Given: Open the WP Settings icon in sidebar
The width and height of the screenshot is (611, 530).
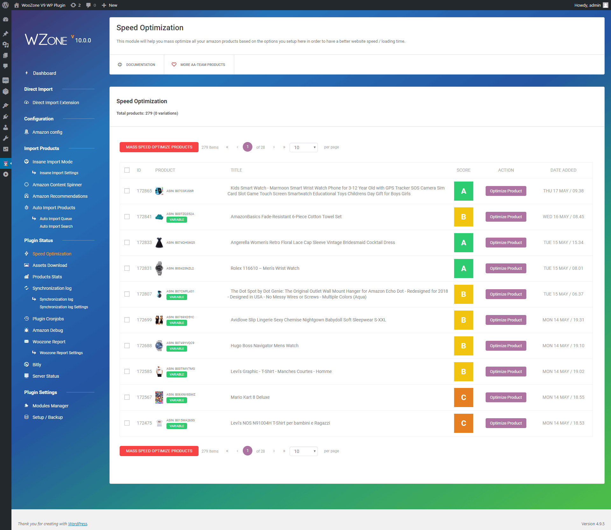Looking at the screenshot, I should [x=5, y=149].
